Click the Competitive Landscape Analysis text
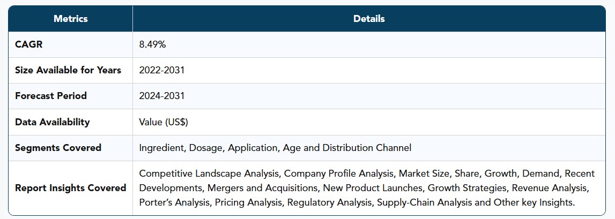This screenshot has width=615, height=219. click(210, 173)
